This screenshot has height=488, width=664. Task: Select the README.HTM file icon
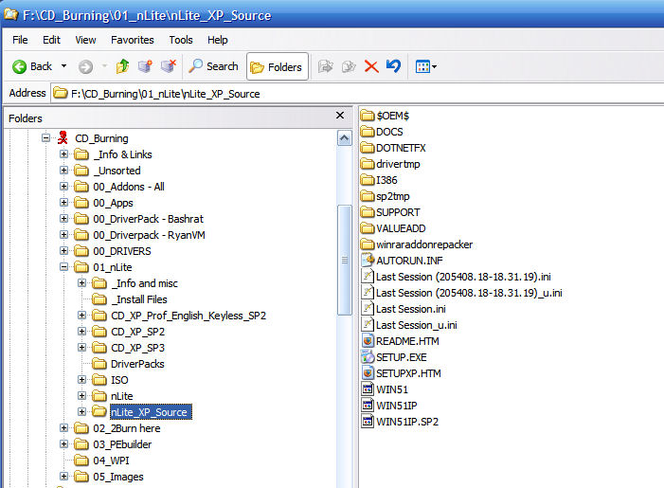click(x=368, y=340)
